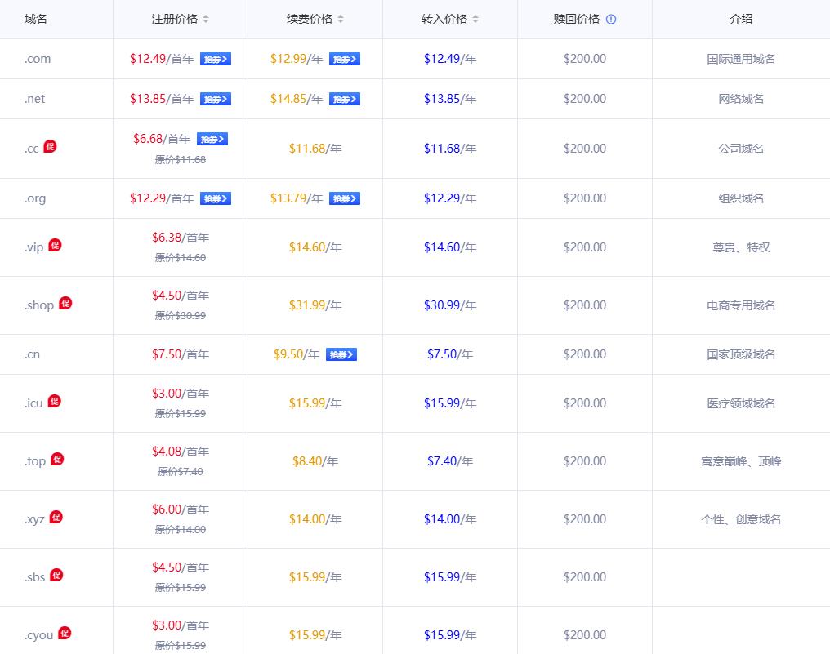The width and height of the screenshot is (830, 654).
Task: Click the promo badge beside .vip
Action: (55, 246)
